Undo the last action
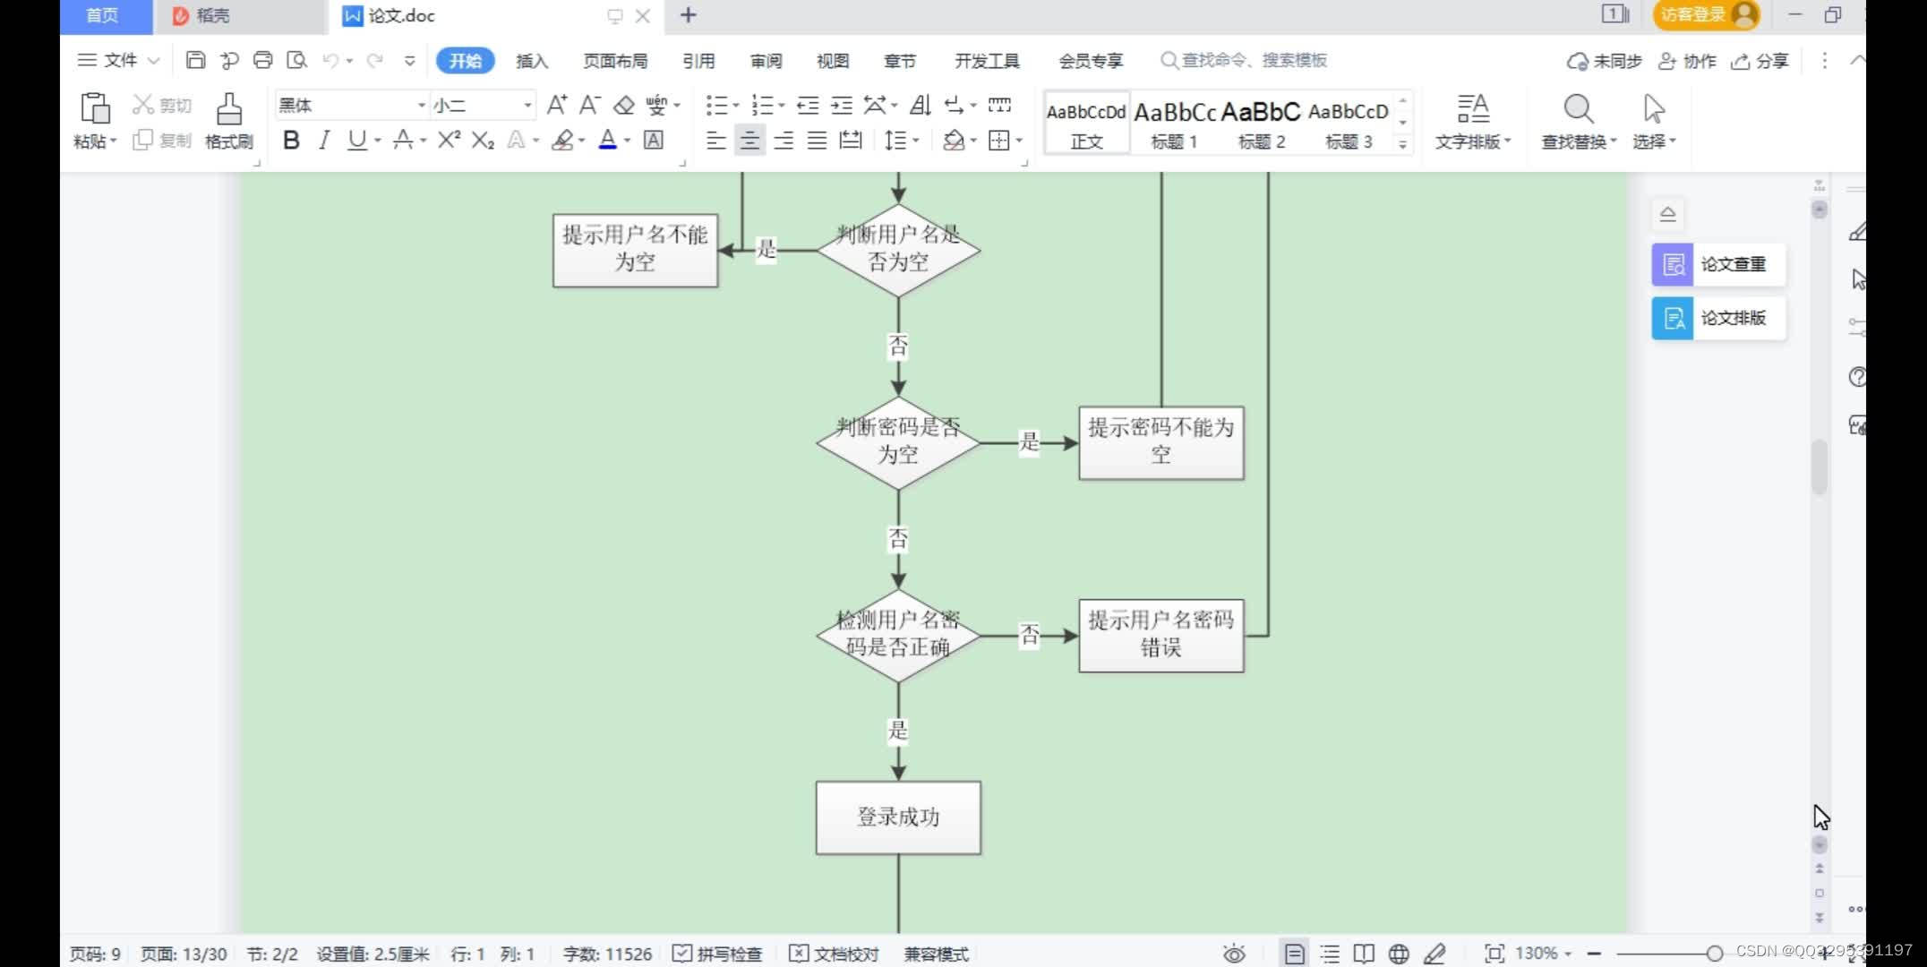Screen dimensions: 1927x967 330,60
